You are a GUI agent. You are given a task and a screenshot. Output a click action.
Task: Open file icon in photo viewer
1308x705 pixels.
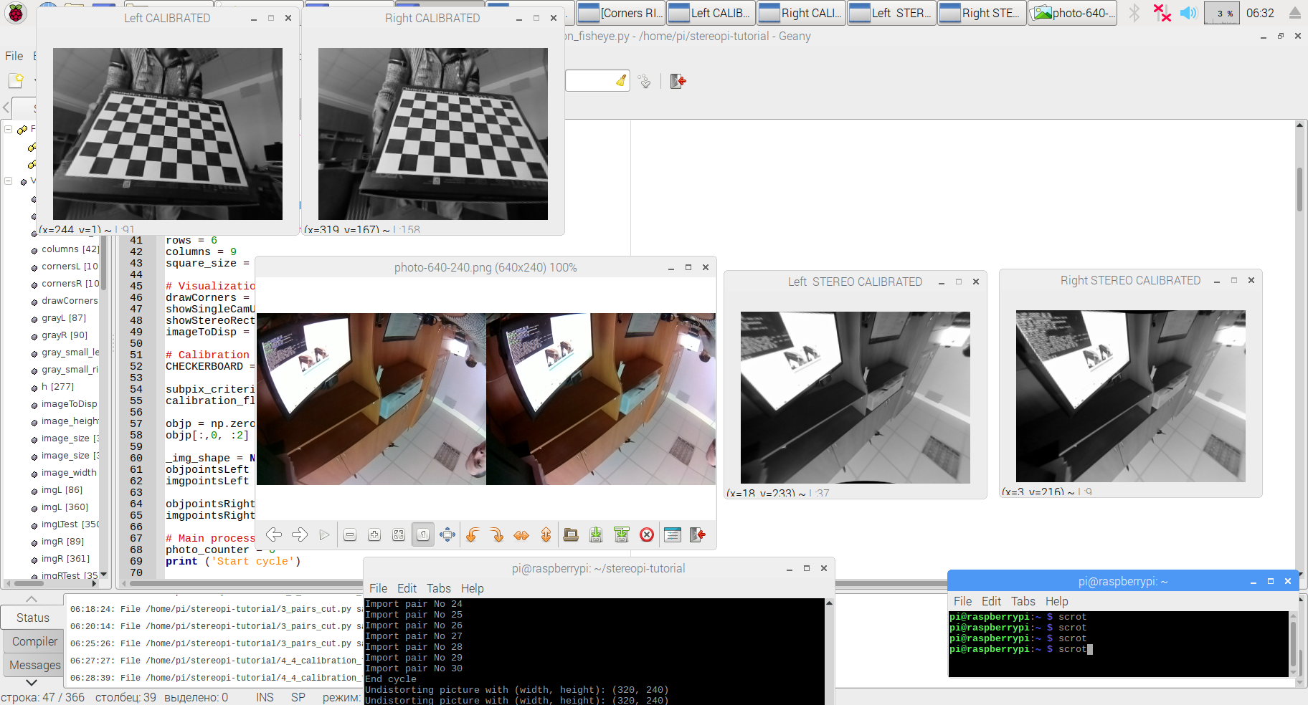point(571,534)
